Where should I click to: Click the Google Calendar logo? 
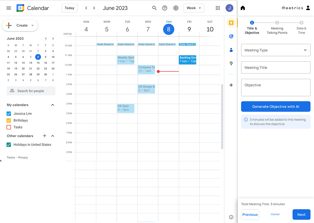pos(20,8)
